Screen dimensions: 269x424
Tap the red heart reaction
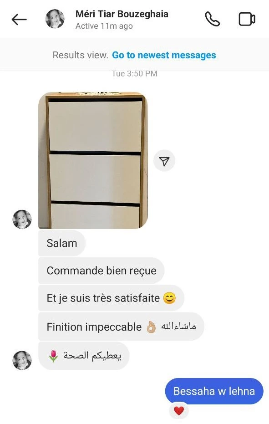(x=179, y=411)
